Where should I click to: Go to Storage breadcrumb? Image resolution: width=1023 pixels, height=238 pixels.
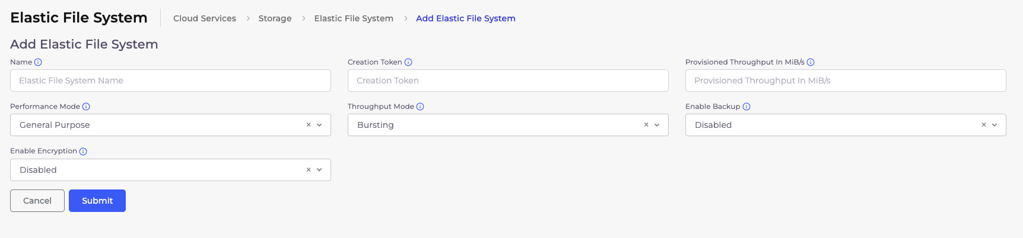click(275, 18)
